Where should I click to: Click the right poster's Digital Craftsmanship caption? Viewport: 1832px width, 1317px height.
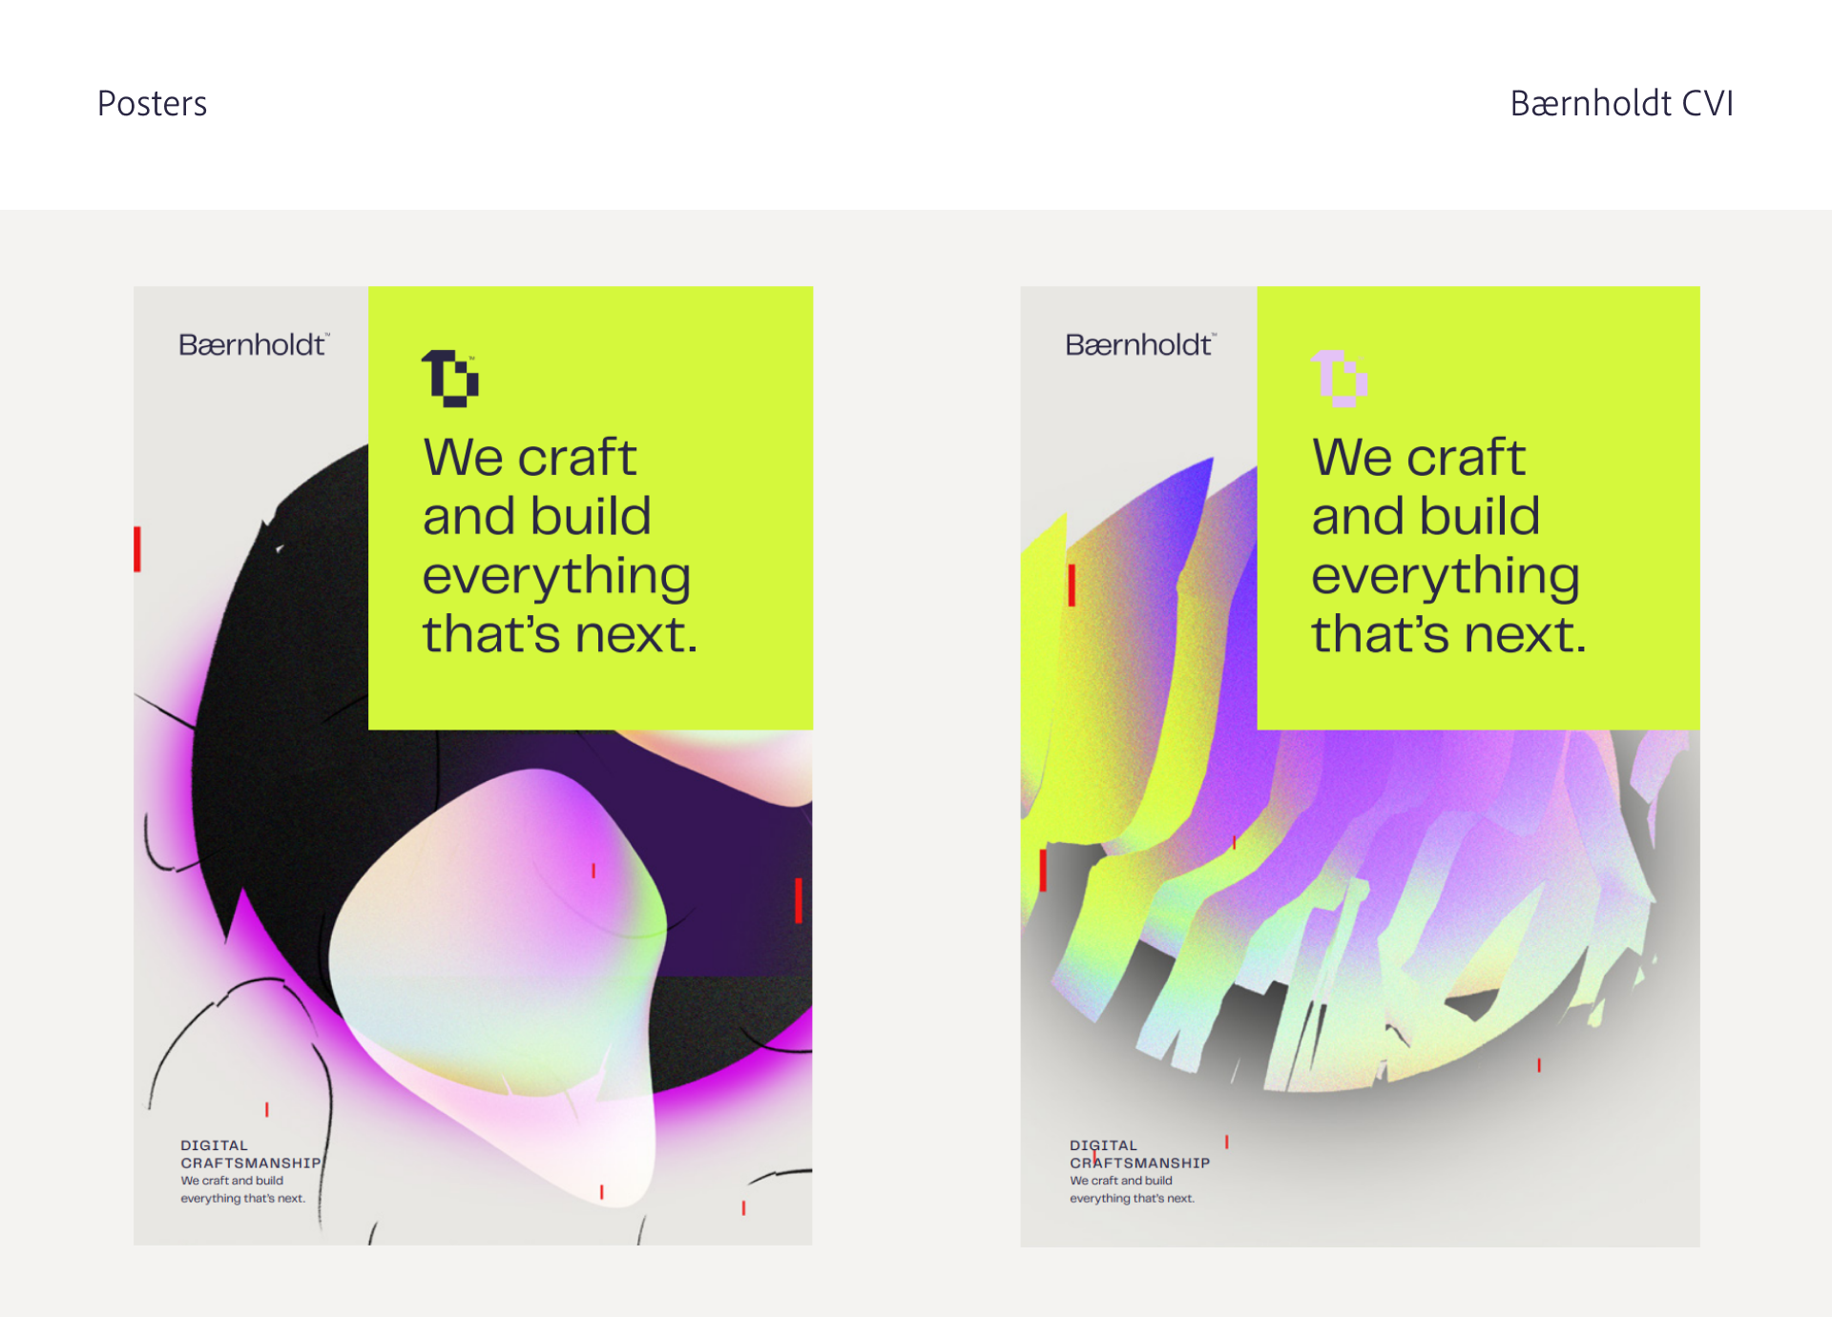click(x=1139, y=1171)
